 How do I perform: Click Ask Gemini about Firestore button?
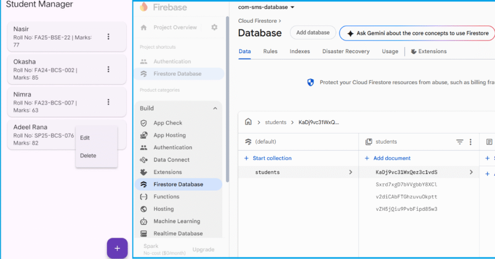click(417, 33)
